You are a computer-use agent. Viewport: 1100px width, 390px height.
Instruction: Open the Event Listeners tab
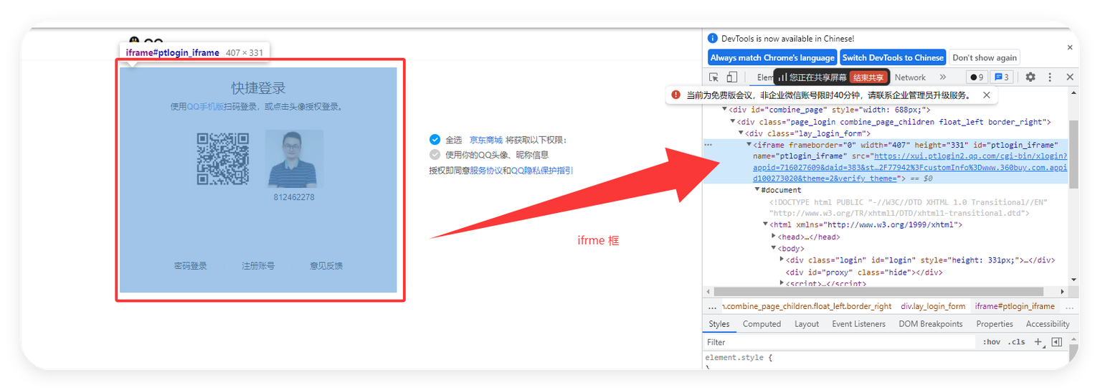click(858, 324)
